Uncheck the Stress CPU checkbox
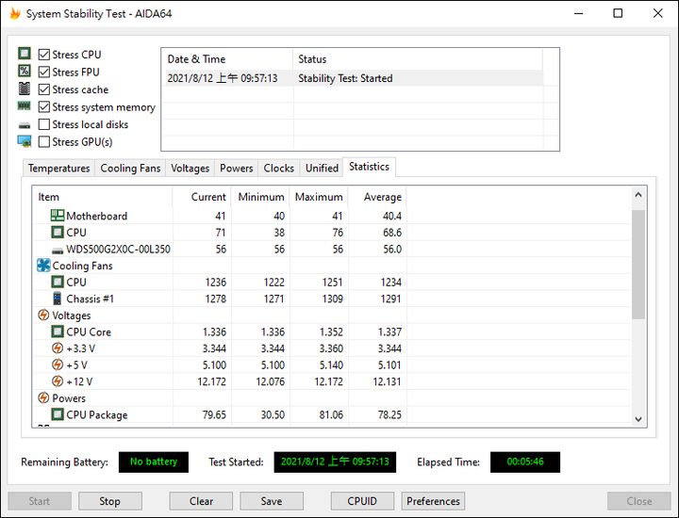 pyautogui.click(x=43, y=55)
